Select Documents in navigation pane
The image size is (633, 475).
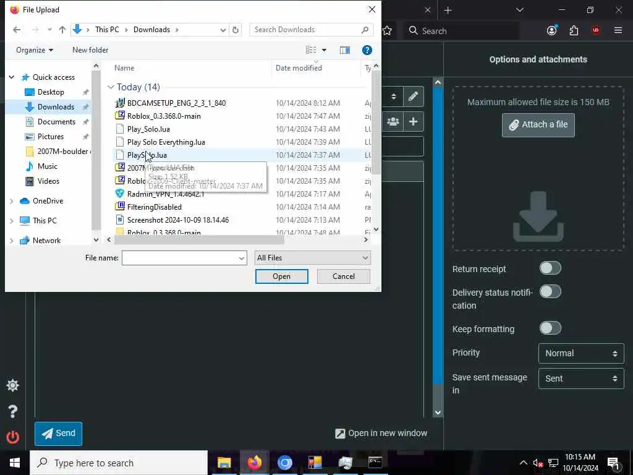pyautogui.click(x=56, y=122)
